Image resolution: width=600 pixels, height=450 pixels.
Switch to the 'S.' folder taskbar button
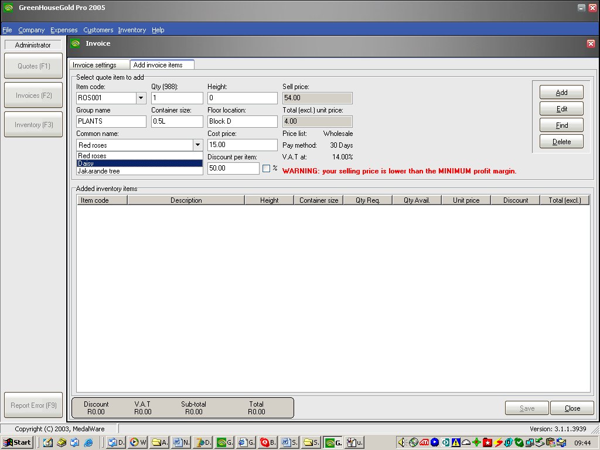point(311,442)
